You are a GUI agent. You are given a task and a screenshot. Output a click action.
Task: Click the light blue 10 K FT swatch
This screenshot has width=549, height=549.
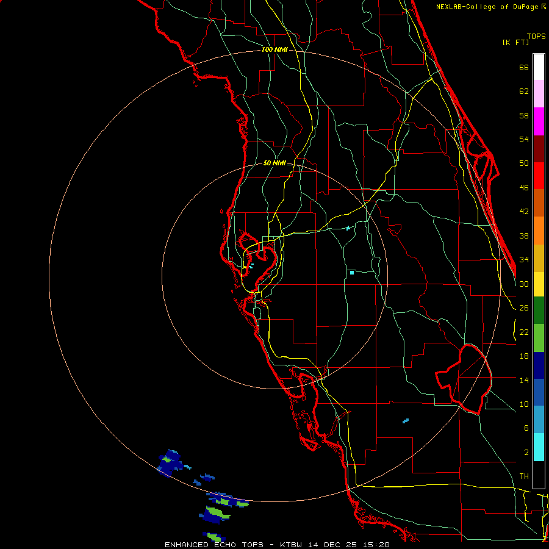pos(539,420)
